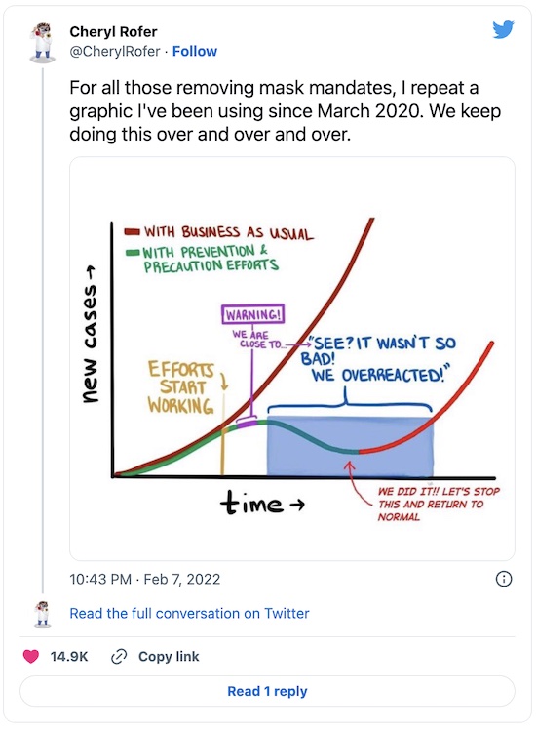Open the tweet timestamp Feb 7, 2022
536x729 pixels.
144,579
